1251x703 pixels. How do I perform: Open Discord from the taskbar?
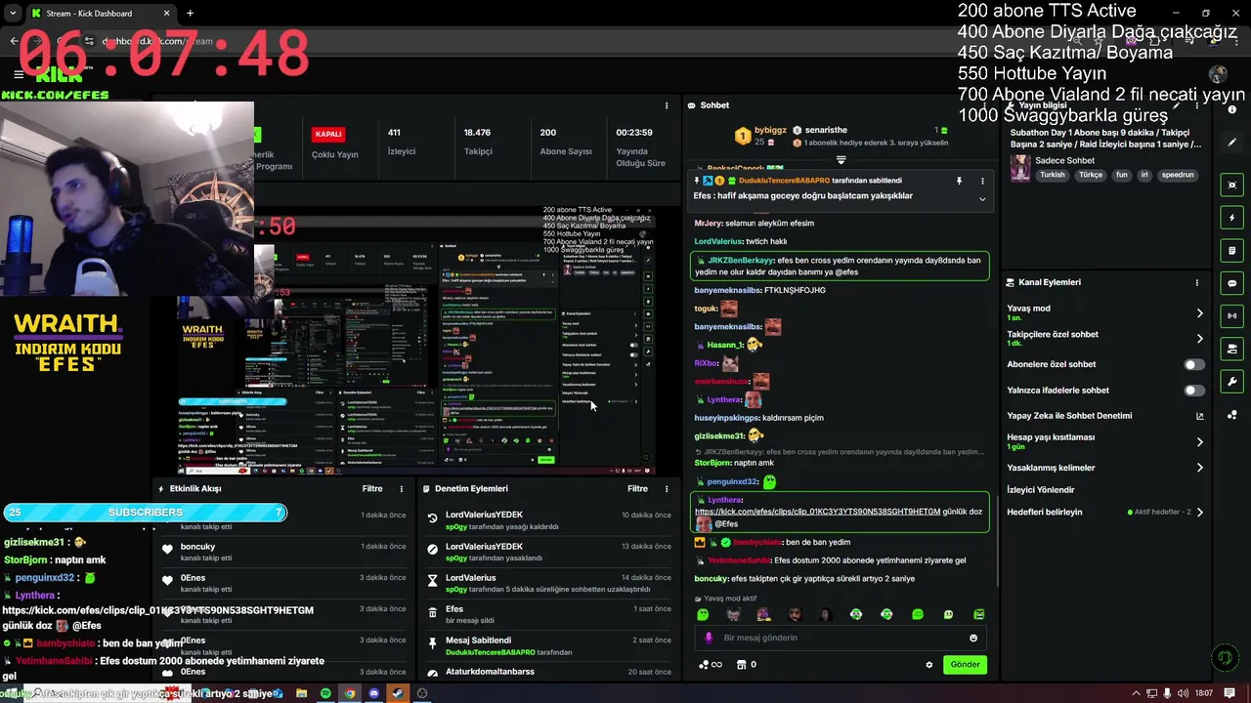(373, 693)
